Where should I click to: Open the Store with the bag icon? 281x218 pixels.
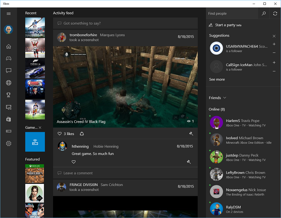[x=8, y=119]
